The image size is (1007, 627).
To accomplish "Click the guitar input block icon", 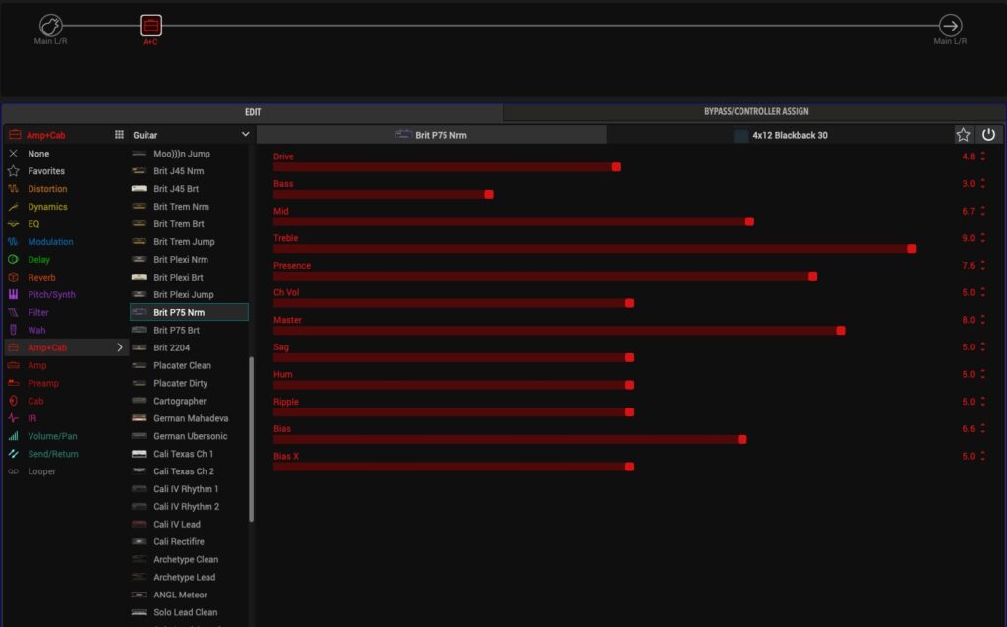I will point(50,26).
